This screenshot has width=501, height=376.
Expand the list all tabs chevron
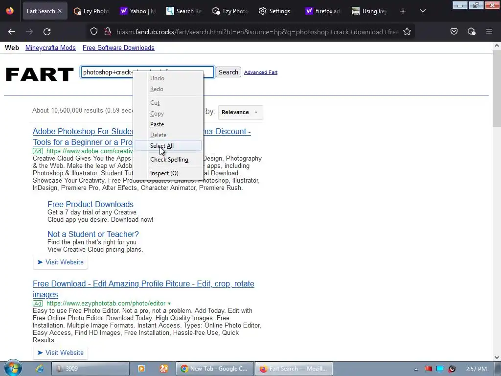[422, 11]
